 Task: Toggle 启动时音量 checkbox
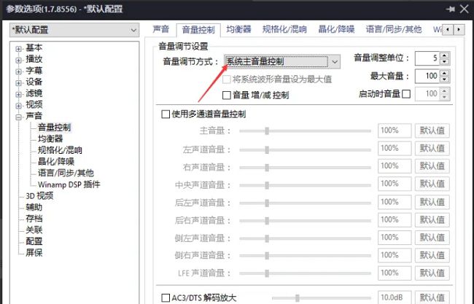coord(406,94)
